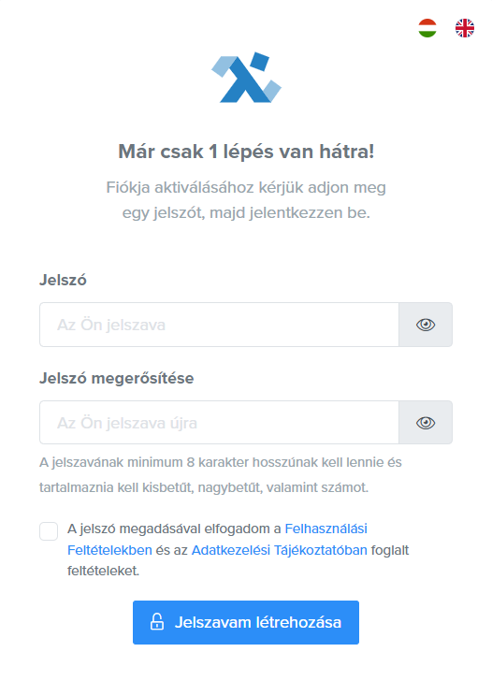
Task: Click the 'Már csak 1 lépés van hátra!' heading
Action: tap(246, 152)
